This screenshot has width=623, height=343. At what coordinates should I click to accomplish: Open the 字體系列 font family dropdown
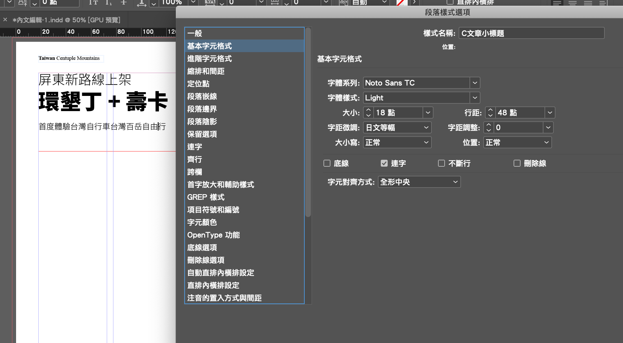click(x=475, y=83)
